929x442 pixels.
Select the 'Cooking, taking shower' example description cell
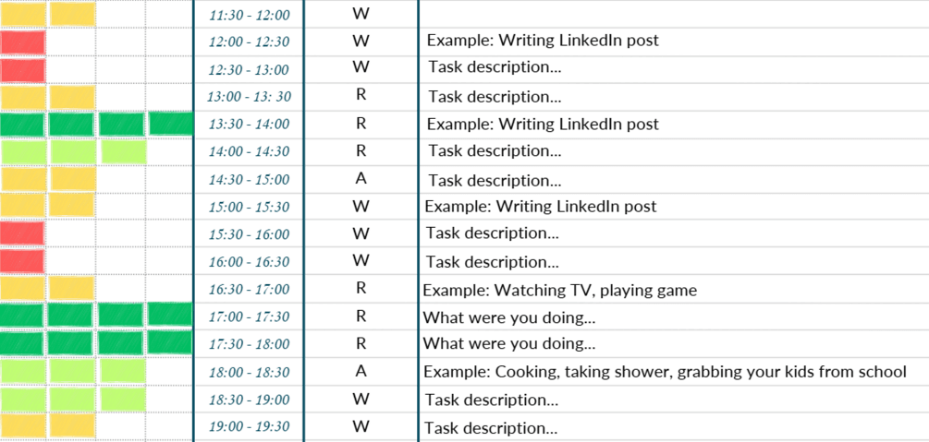[x=664, y=372]
